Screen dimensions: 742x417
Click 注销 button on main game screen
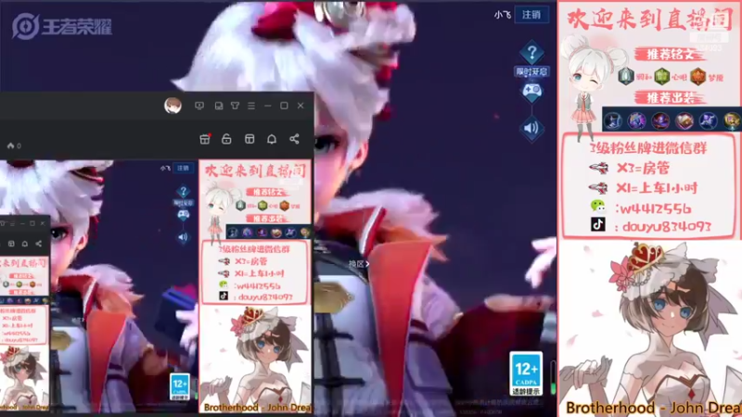(x=531, y=15)
